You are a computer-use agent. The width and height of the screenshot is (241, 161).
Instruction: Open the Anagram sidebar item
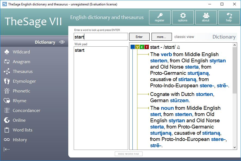[21, 62]
